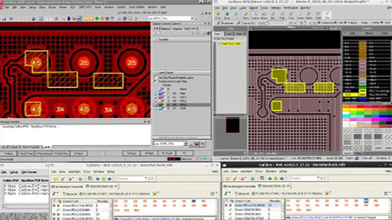392x220 pixels.
Task: Select yellow-highlighted layer row in DESIGNrev Layers panel
Action: click(x=366, y=95)
